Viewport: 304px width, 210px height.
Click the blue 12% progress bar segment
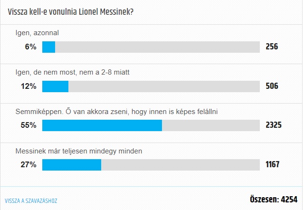coord(55,86)
